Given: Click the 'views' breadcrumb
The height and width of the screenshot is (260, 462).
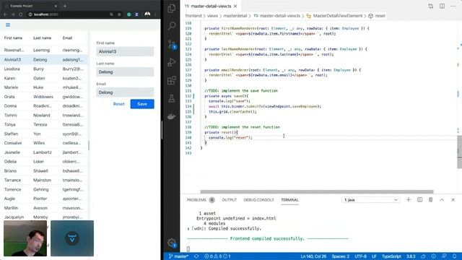Looking at the screenshot, I should click(x=212, y=16).
